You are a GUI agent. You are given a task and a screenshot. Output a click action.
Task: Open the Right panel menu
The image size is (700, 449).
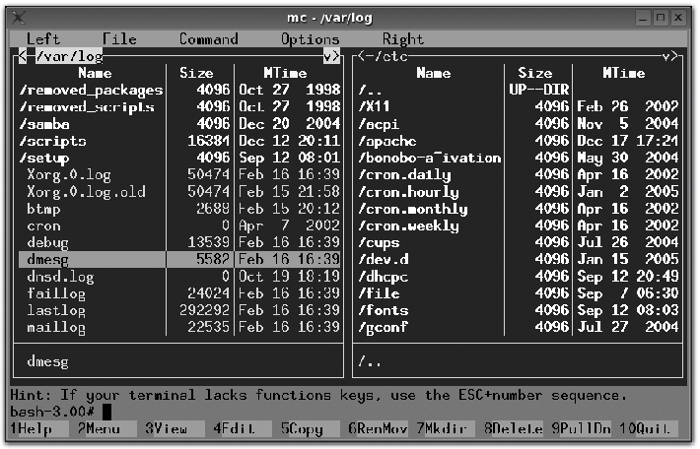(x=402, y=39)
